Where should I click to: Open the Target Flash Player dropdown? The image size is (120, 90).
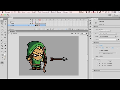coord(108,34)
